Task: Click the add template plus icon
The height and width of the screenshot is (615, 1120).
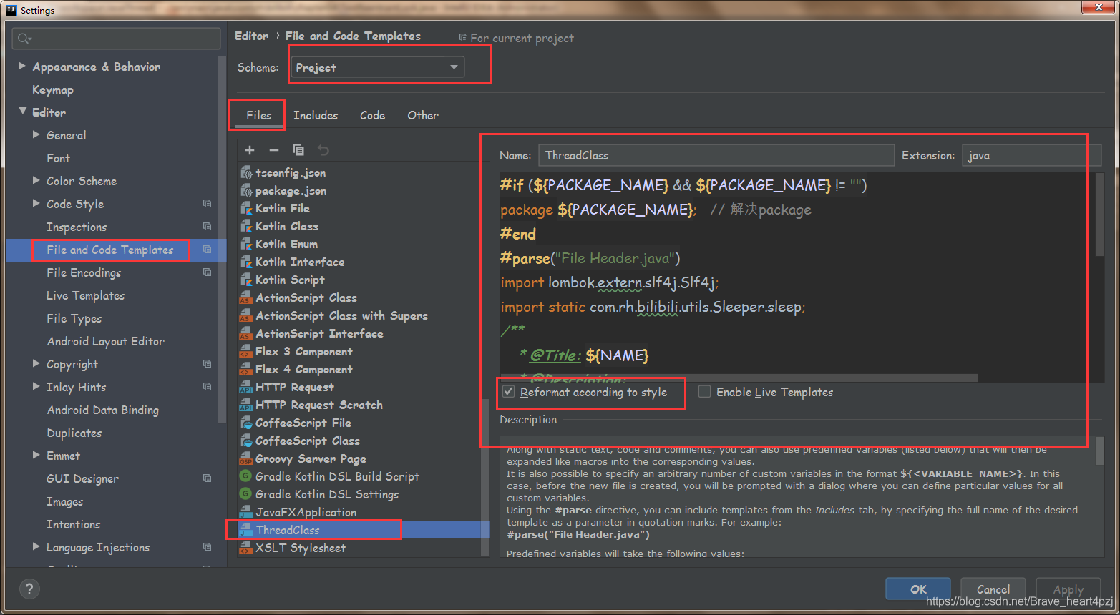Action: (x=250, y=150)
